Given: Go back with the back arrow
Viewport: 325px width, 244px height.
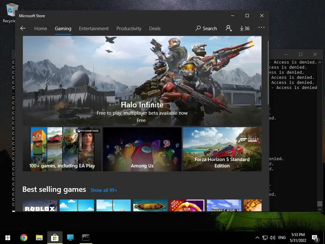Looking at the screenshot, I should click(x=23, y=28).
